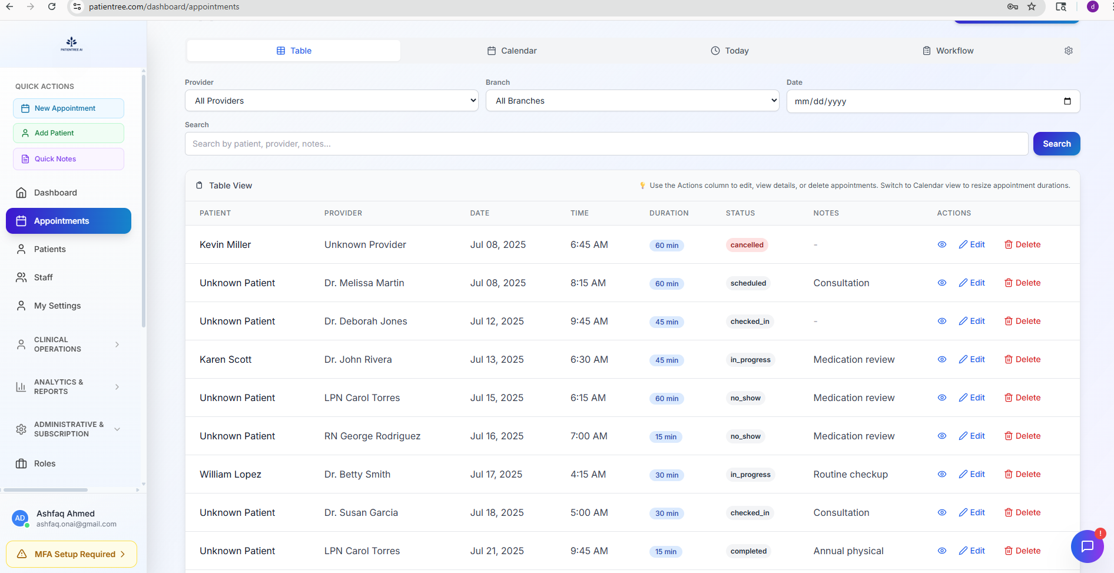Switch to the Workflow tab
Image resolution: width=1114 pixels, height=573 pixels.
(948, 51)
